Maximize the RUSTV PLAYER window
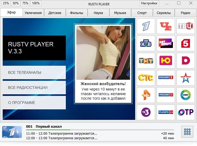 [179, 3]
